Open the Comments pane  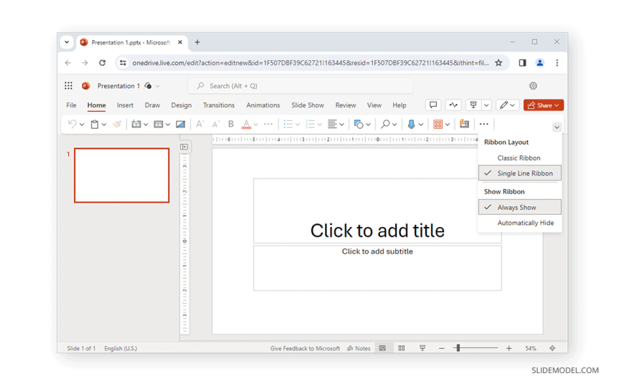[433, 105]
